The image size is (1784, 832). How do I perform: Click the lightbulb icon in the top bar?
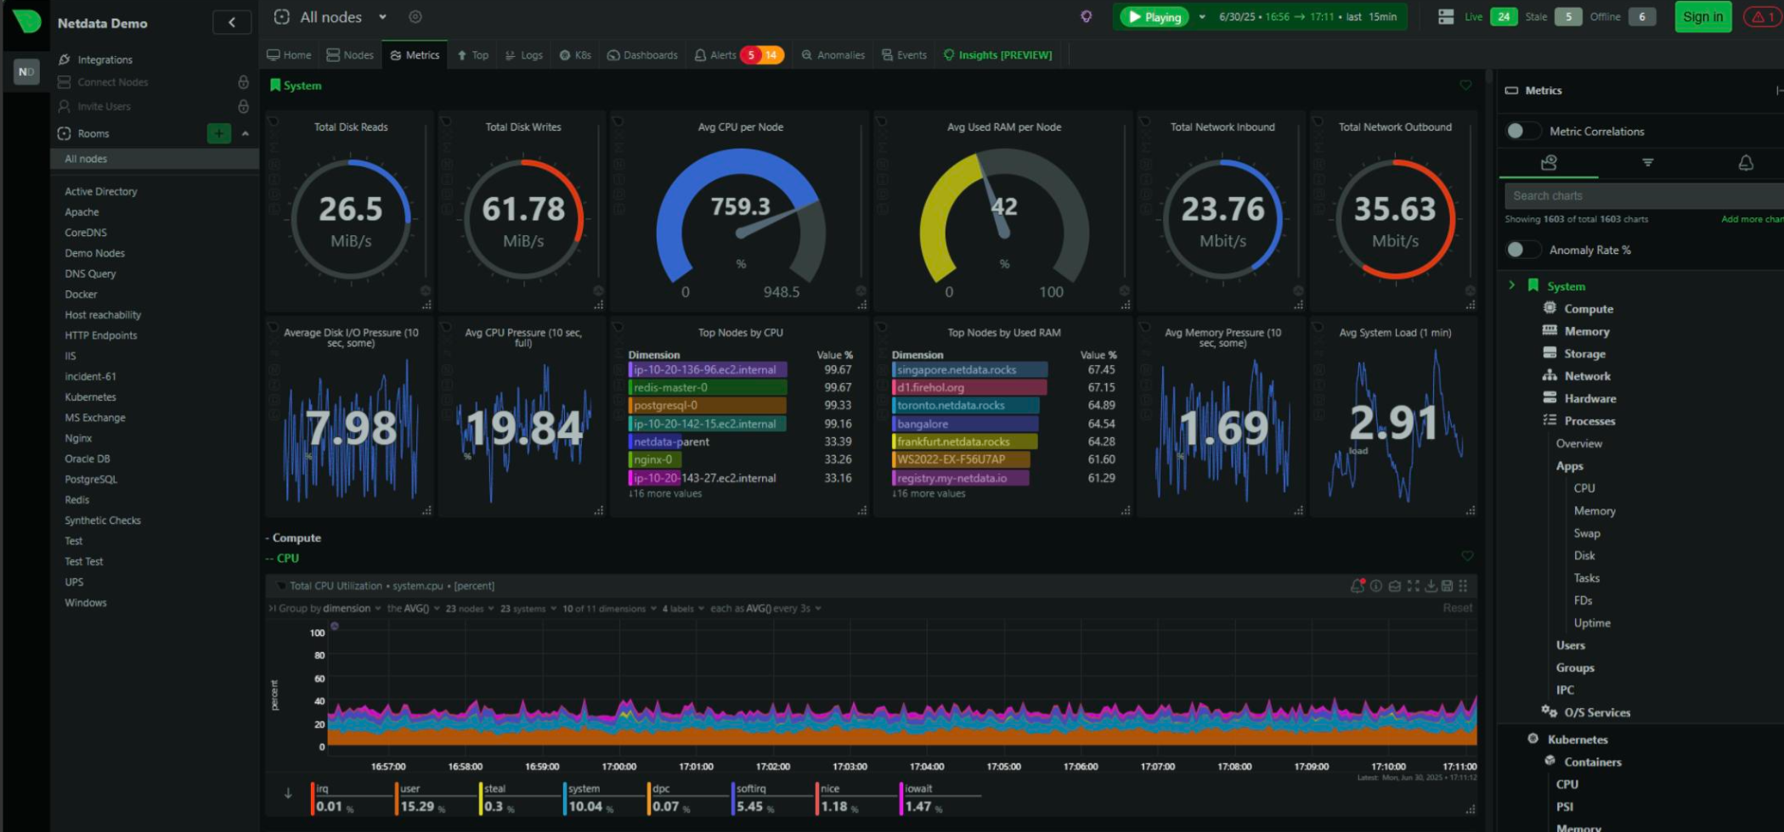1086,17
